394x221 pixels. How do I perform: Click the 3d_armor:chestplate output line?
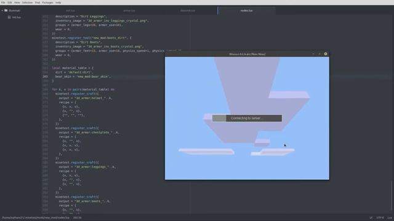(x=89, y=133)
